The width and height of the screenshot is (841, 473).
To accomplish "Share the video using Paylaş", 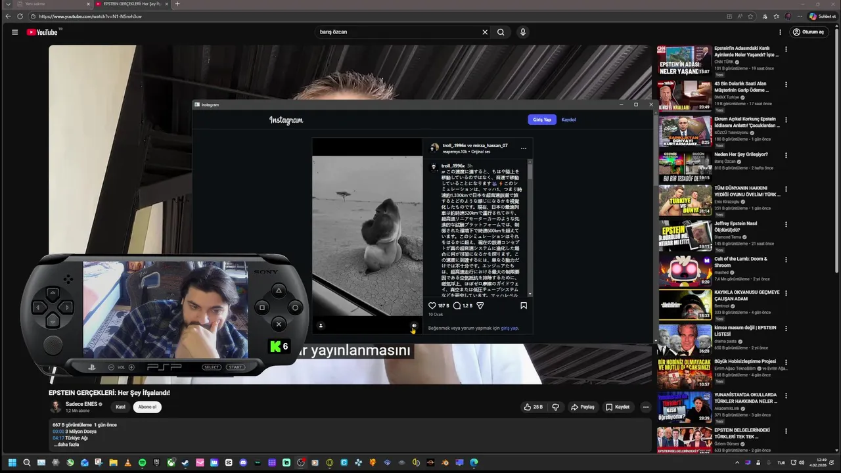I will point(583,407).
